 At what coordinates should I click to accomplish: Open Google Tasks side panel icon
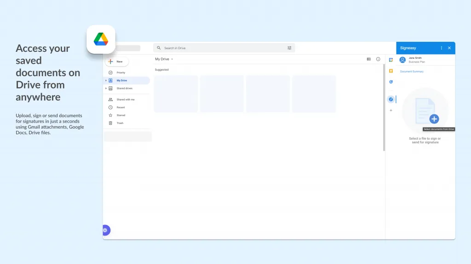click(391, 82)
